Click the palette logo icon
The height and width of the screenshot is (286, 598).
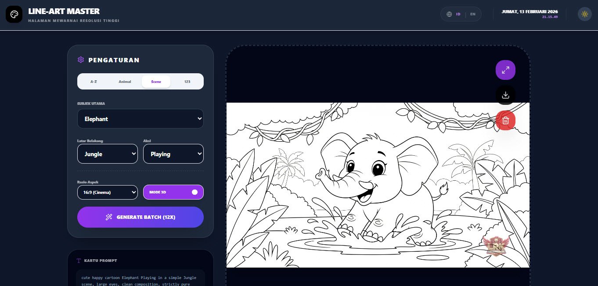[14, 14]
